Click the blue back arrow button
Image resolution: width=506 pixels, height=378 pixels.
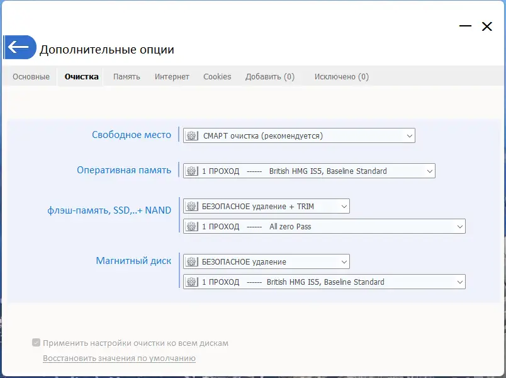20,47
